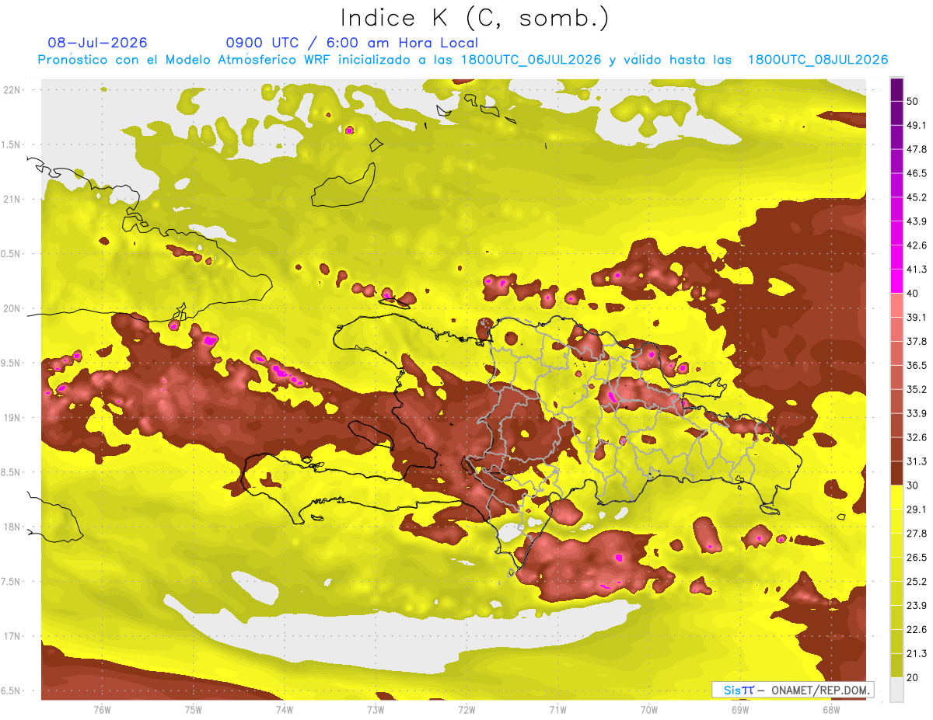
Task: Click the '7.5N' axis label
Action: pyautogui.click(x=12, y=581)
